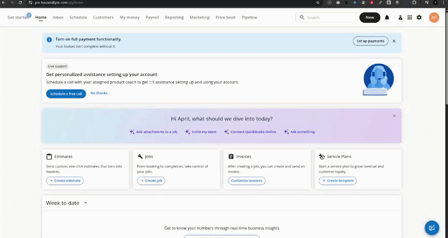
Task: Expand the Week to date dropdown
Action: coord(86,203)
